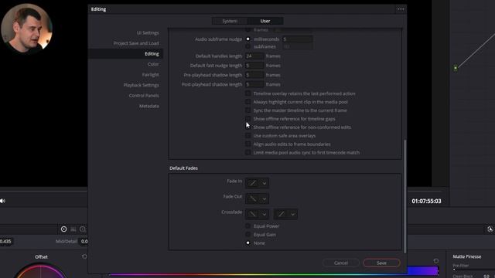The width and height of the screenshot is (495, 278).
Task: Enable Limit media pool audio sync option
Action: pos(247,153)
